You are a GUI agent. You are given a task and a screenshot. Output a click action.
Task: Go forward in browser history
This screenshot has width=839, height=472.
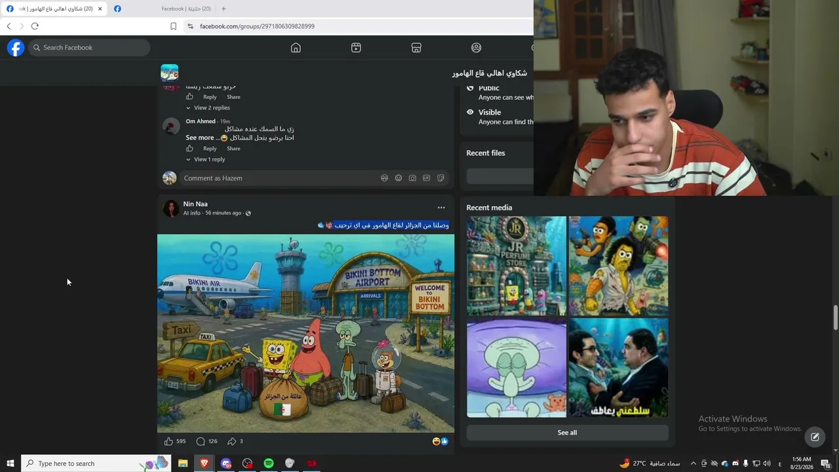pos(21,26)
